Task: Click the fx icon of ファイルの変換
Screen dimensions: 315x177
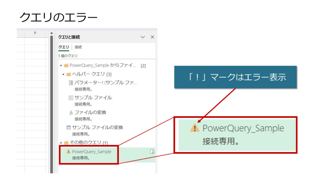Action: pyautogui.click(x=71, y=113)
